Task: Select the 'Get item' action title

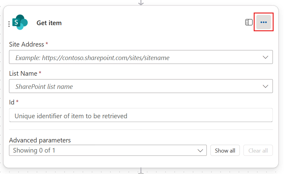Action: (49, 23)
